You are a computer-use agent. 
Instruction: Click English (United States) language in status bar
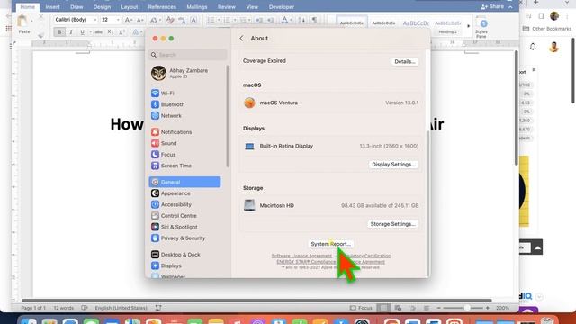[x=121, y=308]
